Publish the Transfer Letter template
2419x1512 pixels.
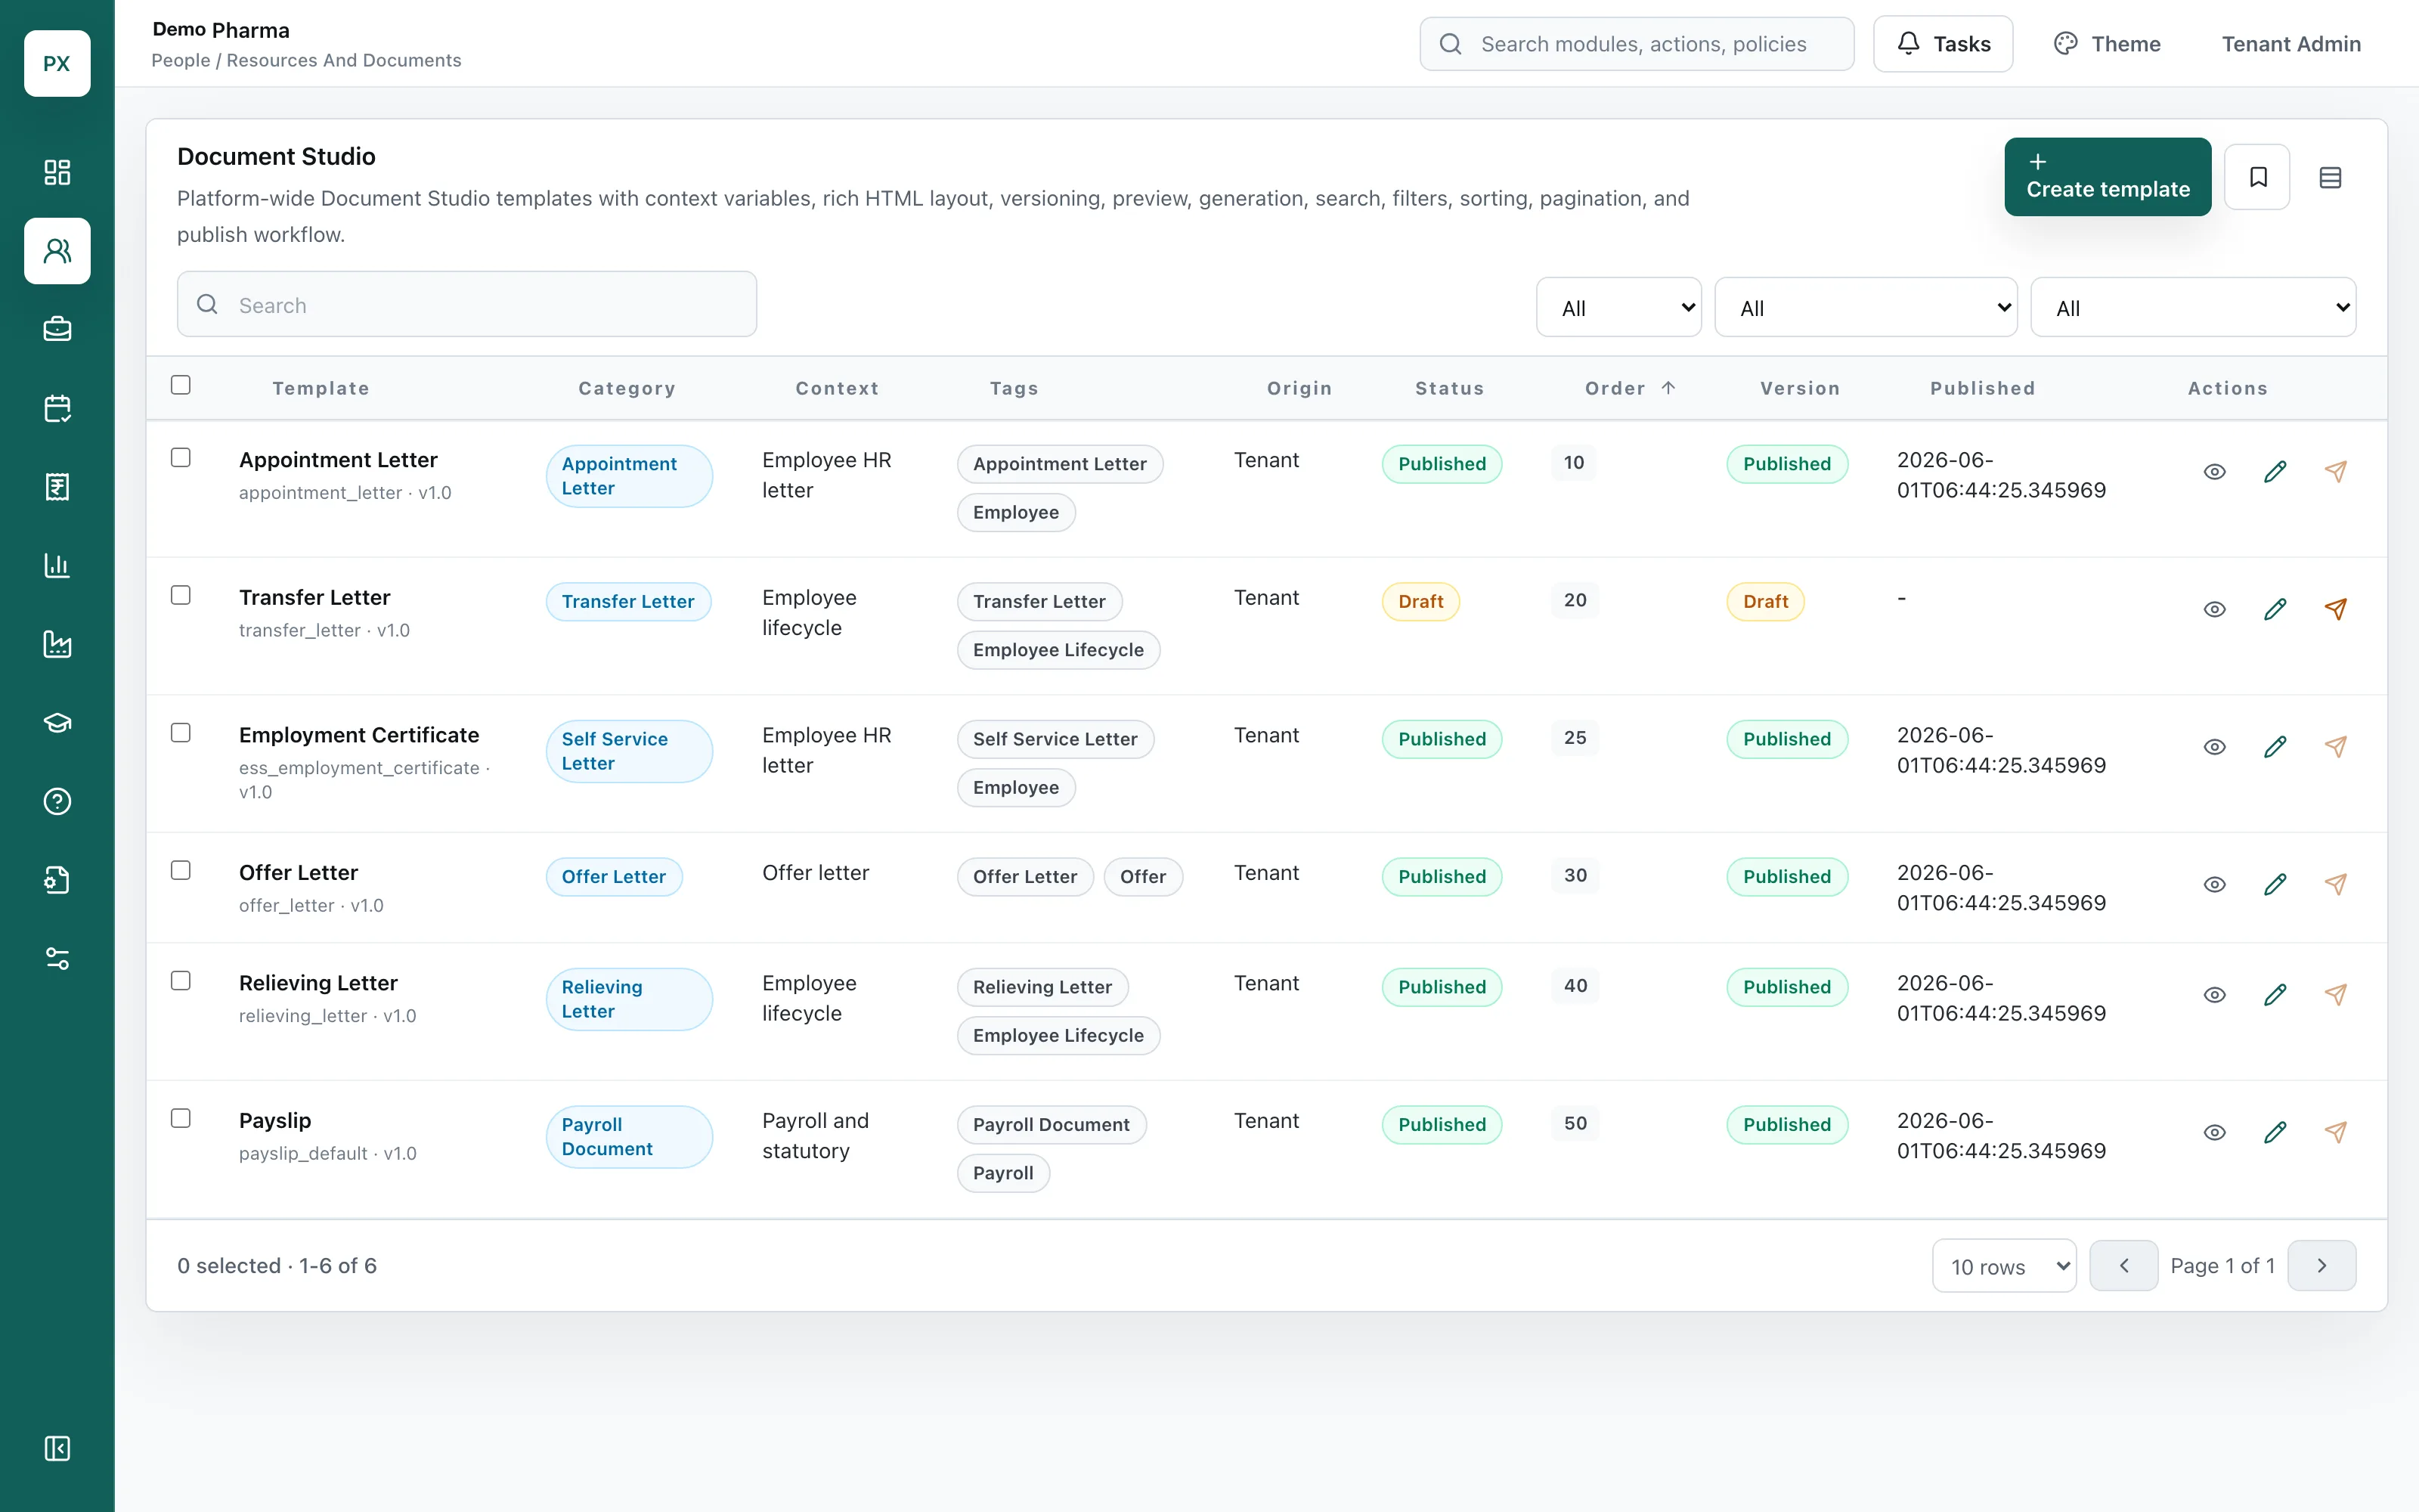coord(2335,609)
